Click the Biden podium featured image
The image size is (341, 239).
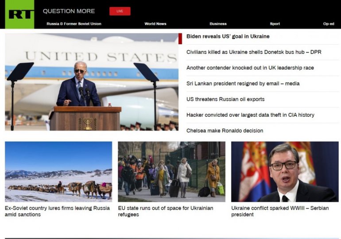(x=91, y=82)
